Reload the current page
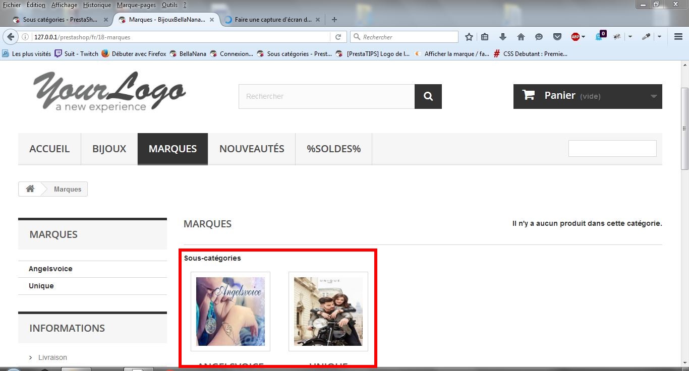Screen dimensions: 689x371 point(338,37)
